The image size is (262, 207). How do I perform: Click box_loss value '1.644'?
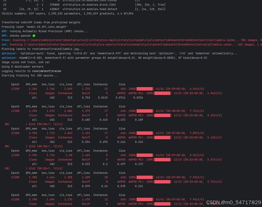50,177
